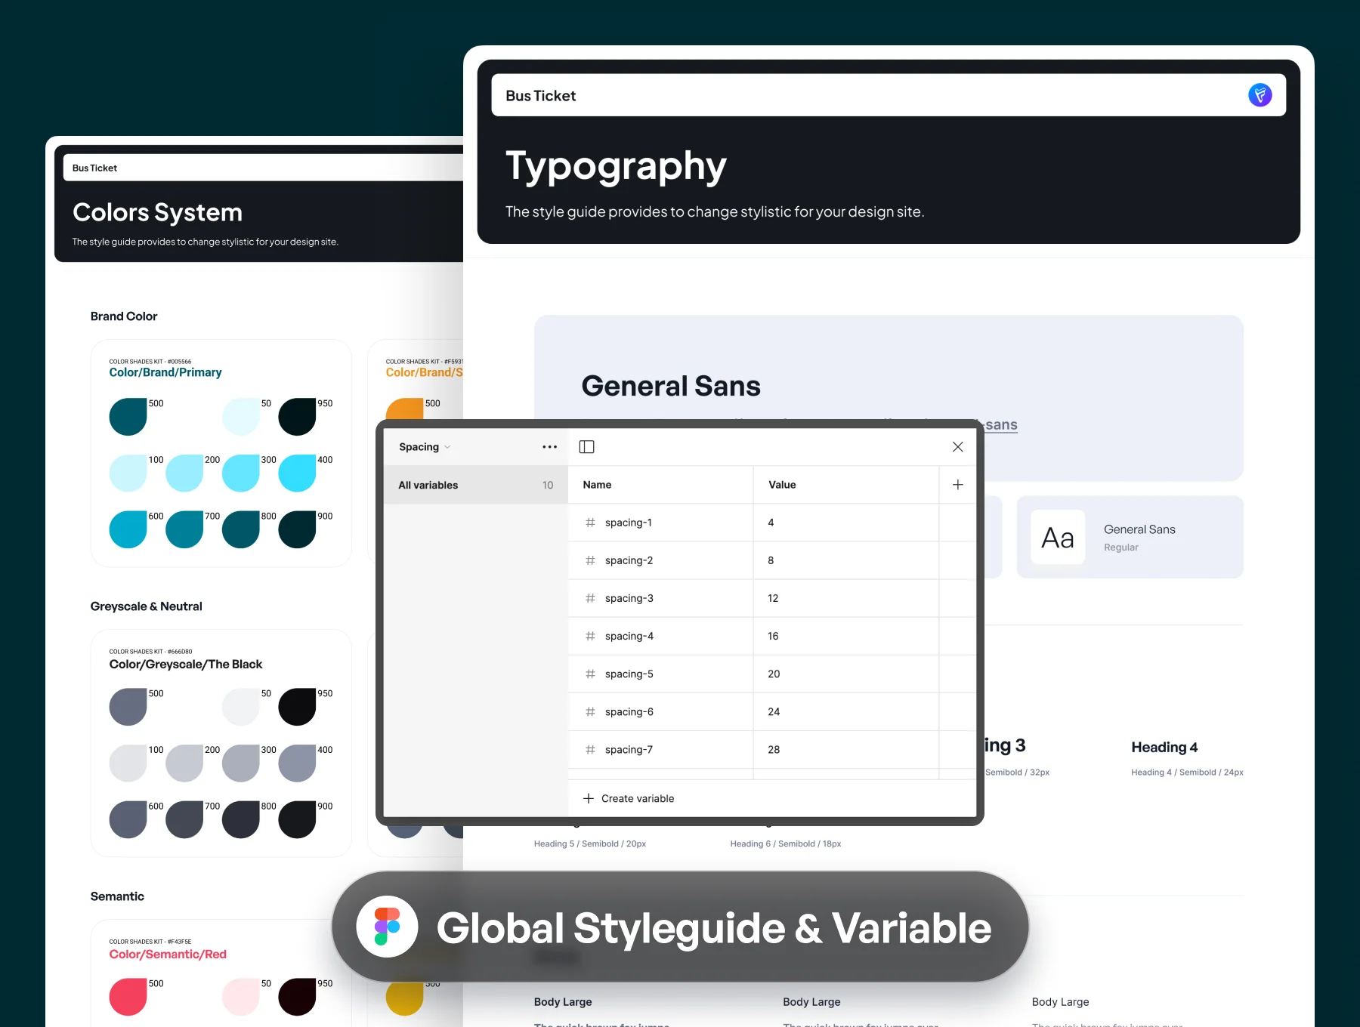The image size is (1360, 1027).
Task: Select the spacing-1 variable name
Action: (x=629, y=523)
